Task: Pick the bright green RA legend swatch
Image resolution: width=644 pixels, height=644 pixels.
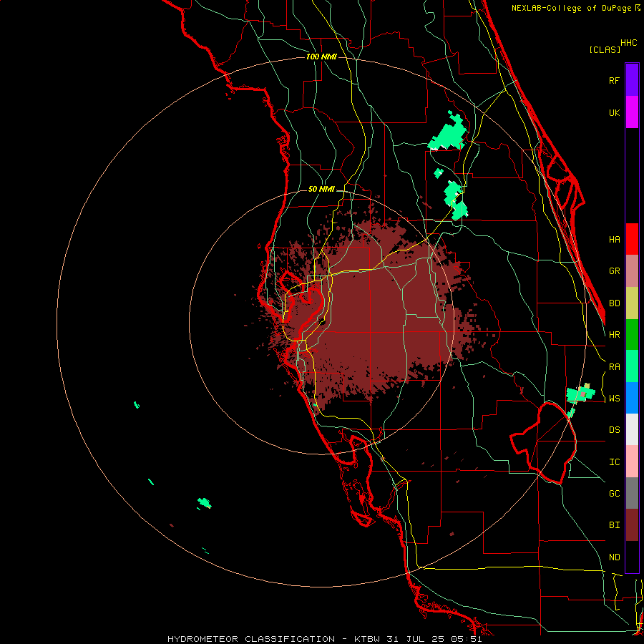Action: point(632,366)
